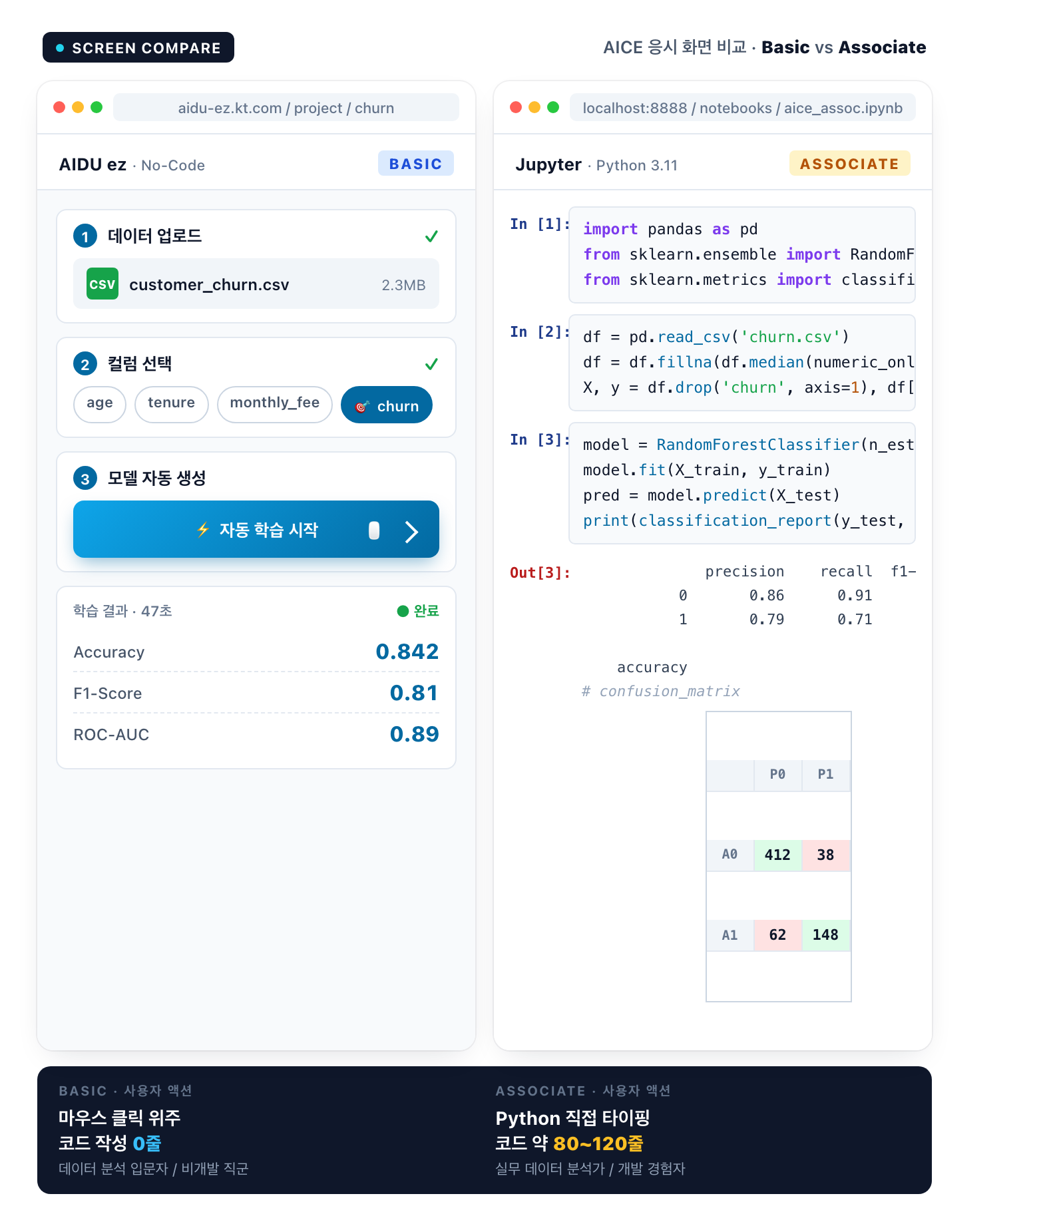
Task: Click the precision value 0.79
Action: coord(767,620)
